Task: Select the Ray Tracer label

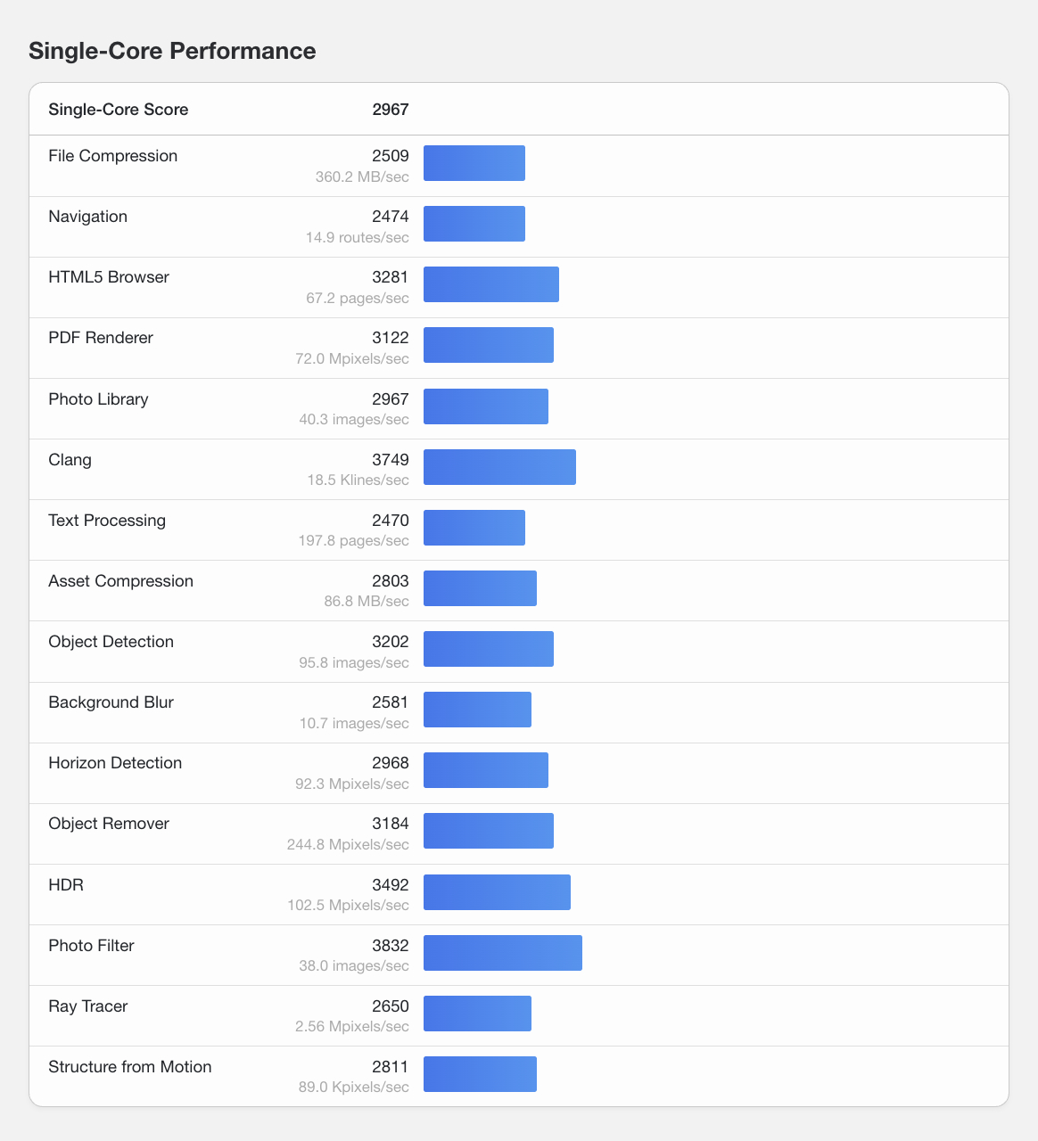Action: [x=88, y=1006]
